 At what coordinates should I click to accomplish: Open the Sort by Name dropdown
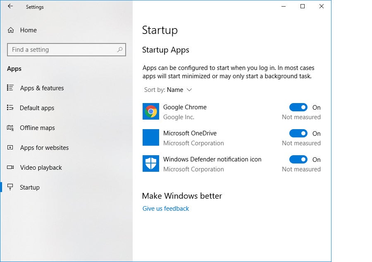point(168,90)
